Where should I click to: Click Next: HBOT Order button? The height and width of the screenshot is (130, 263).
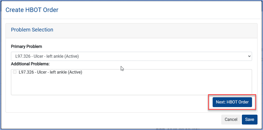[232, 102]
